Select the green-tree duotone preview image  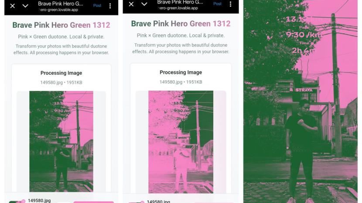coord(61,142)
